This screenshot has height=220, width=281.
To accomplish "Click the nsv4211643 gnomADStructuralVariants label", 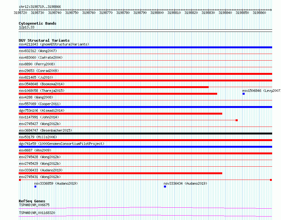I will (x=54, y=44).
